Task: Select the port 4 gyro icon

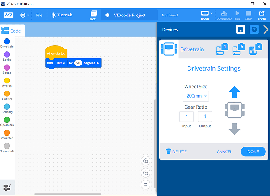Action: (256, 49)
